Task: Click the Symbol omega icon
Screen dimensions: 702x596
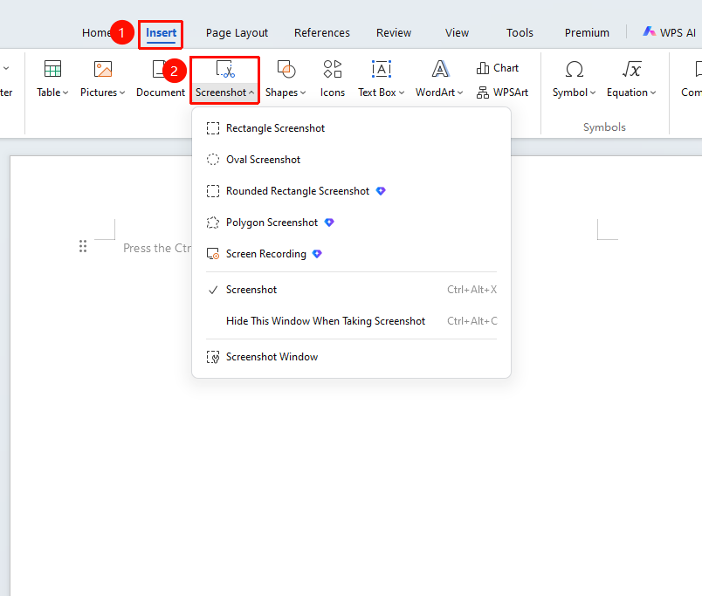Action: pos(574,69)
